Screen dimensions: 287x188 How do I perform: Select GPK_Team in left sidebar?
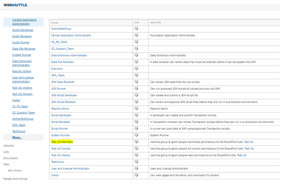19,125
